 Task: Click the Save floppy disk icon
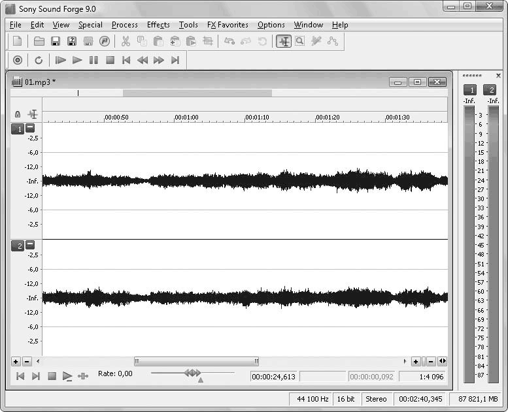tap(56, 41)
